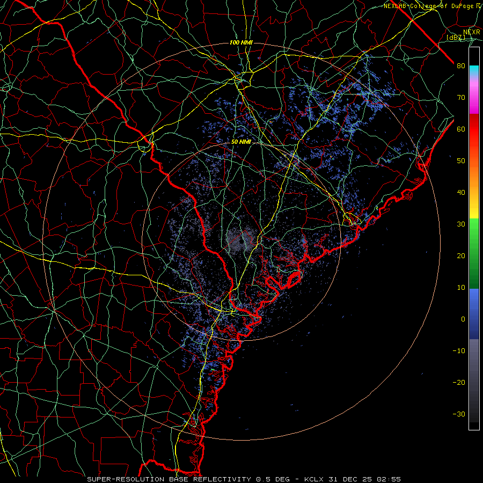
Task: Click the "100 NMI" range ring label
Action: (x=241, y=42)
